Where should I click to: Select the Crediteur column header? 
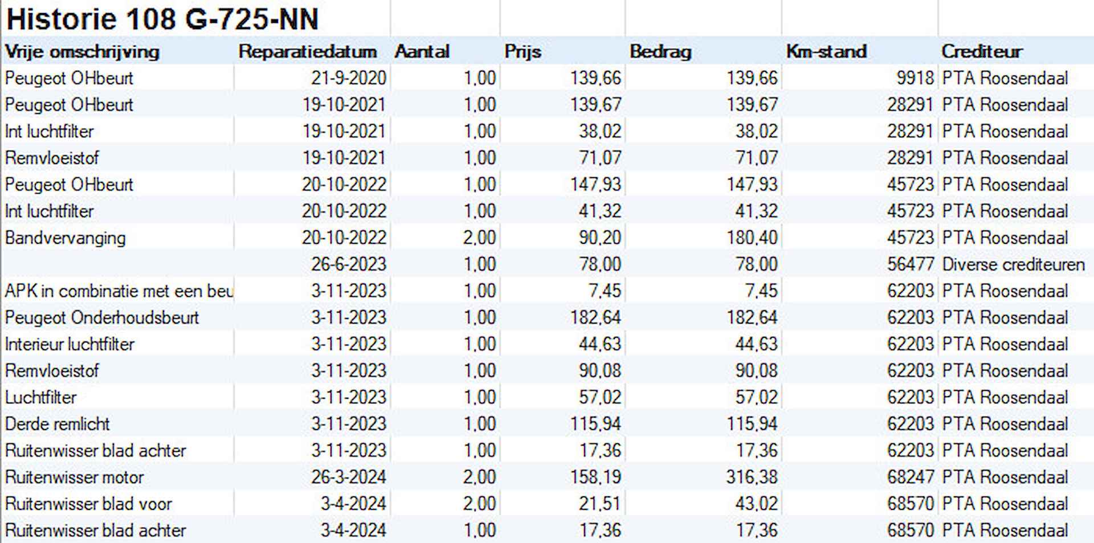pyautogui.click(x=982, y=52)
